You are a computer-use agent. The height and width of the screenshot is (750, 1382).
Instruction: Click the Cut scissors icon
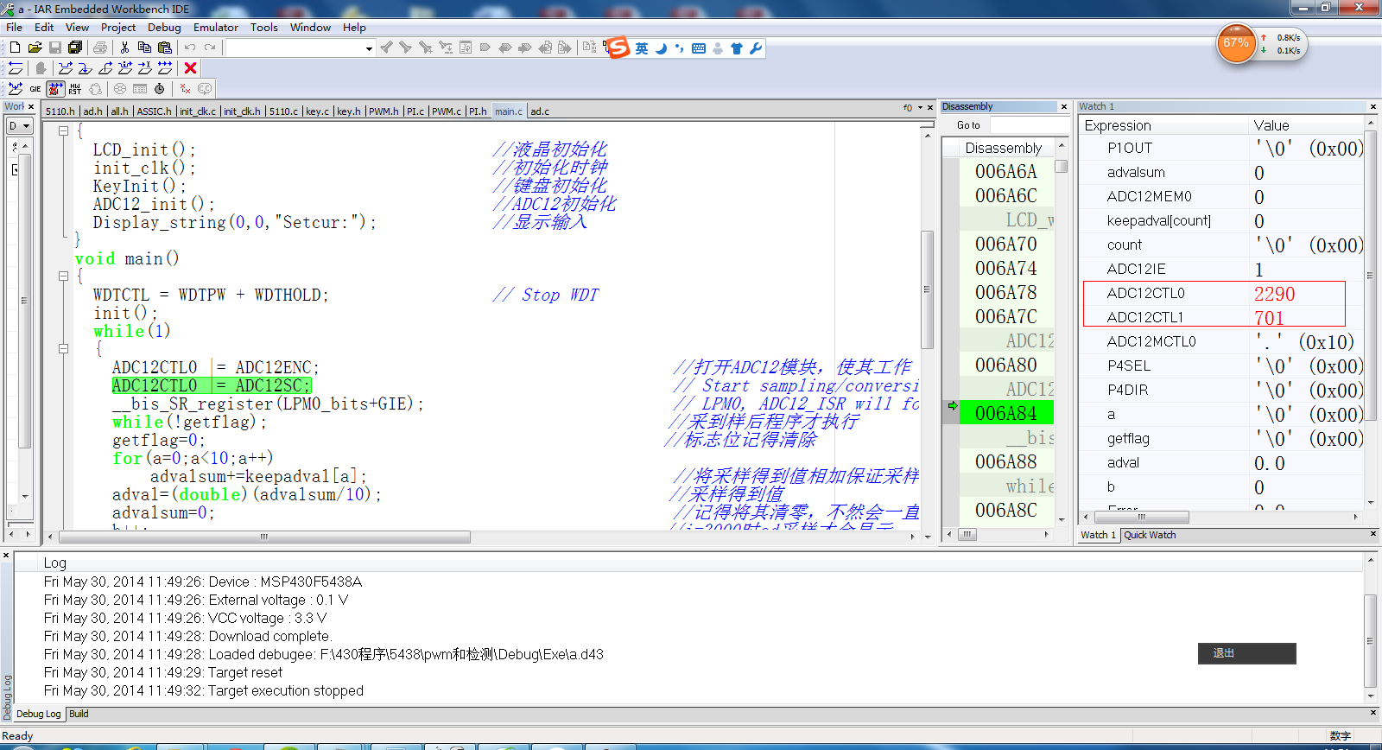124,48
